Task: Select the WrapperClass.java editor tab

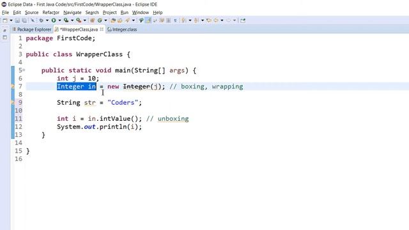Action: click(79, 29)
